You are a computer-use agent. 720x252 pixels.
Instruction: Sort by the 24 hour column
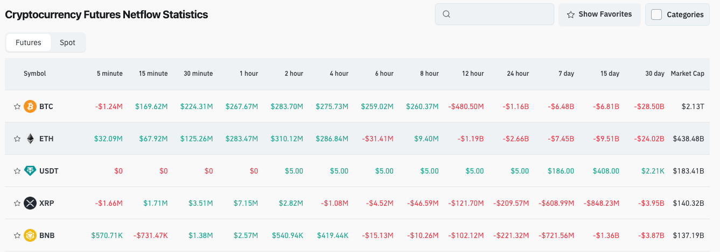pyautogui.click(x=518, y=74)
